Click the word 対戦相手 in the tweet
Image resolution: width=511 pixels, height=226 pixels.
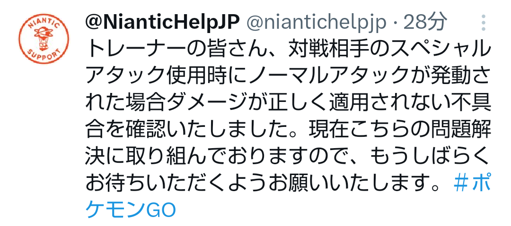(330, 50)
